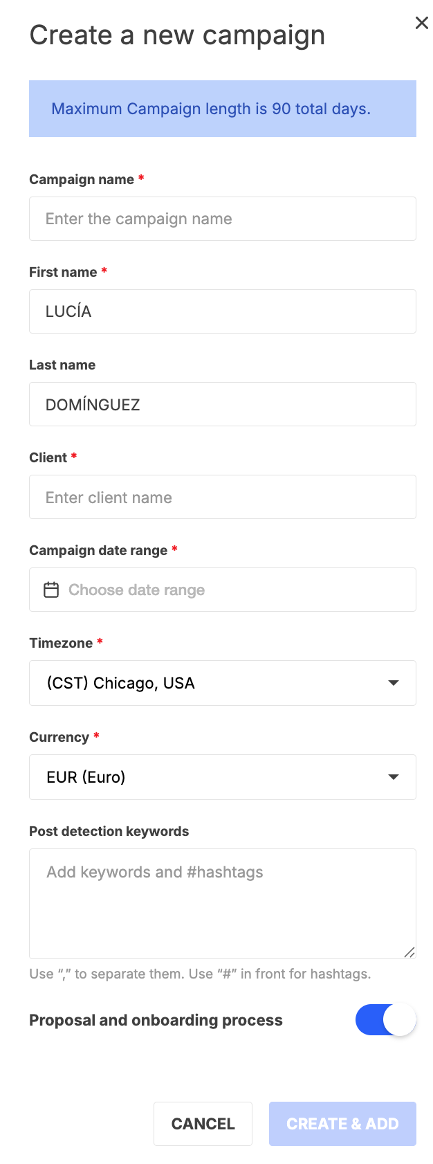Click the Proposal and onboarding process label
Viewport: 433px width, 1164px height.
pyautogui.click(x=156, y=1020)
